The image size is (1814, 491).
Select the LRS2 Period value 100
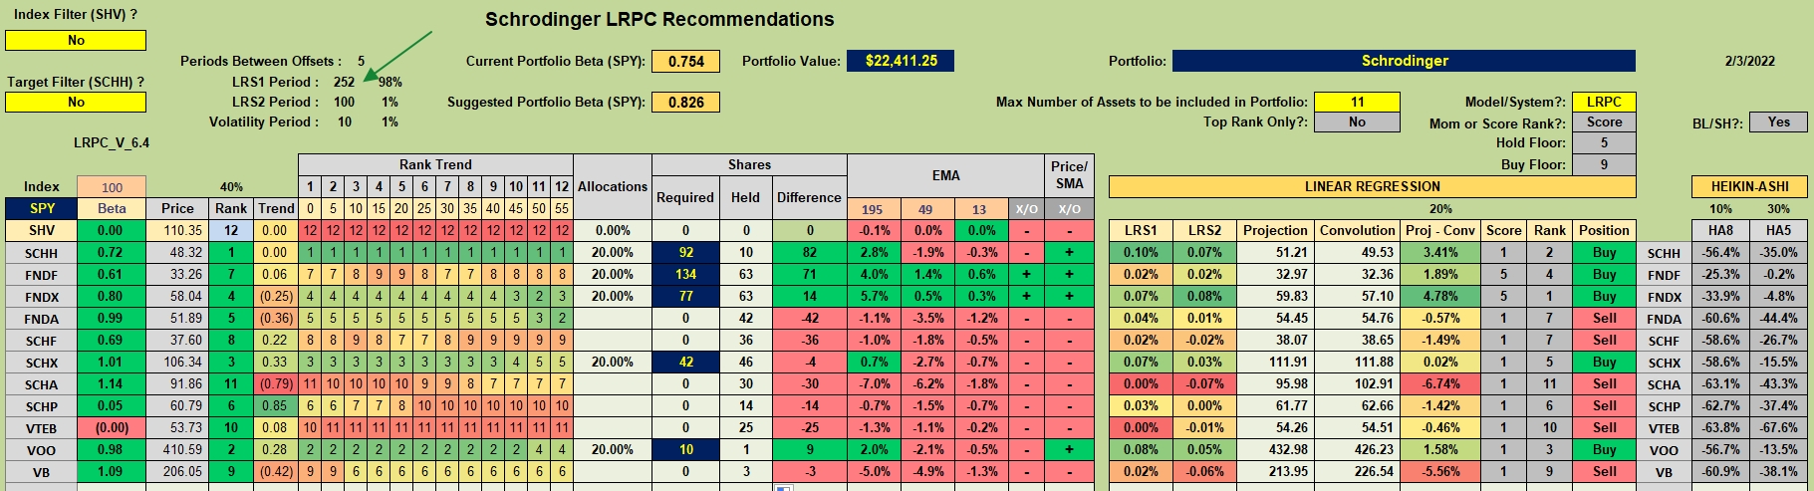pos(344,102)
